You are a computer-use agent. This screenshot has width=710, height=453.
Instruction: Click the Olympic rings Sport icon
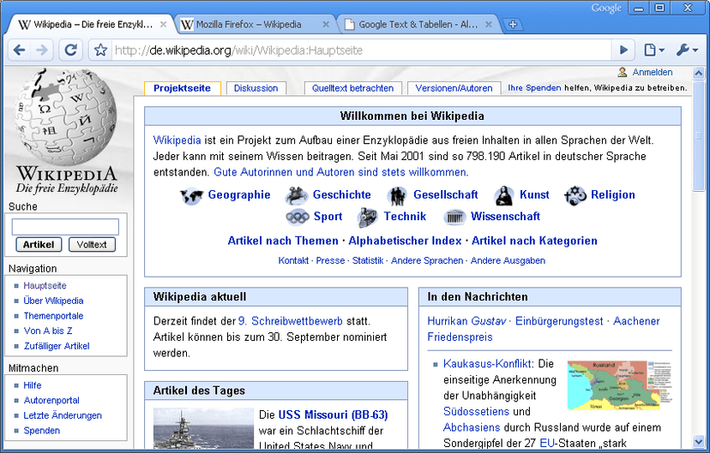coord(297,218)
